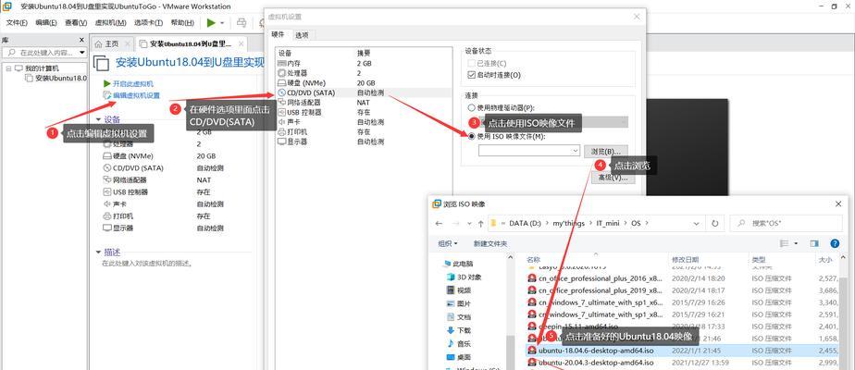Screen dimensions: 855x370
Task: Click preview pane icon in browse dialog
Action: (814, 243)
